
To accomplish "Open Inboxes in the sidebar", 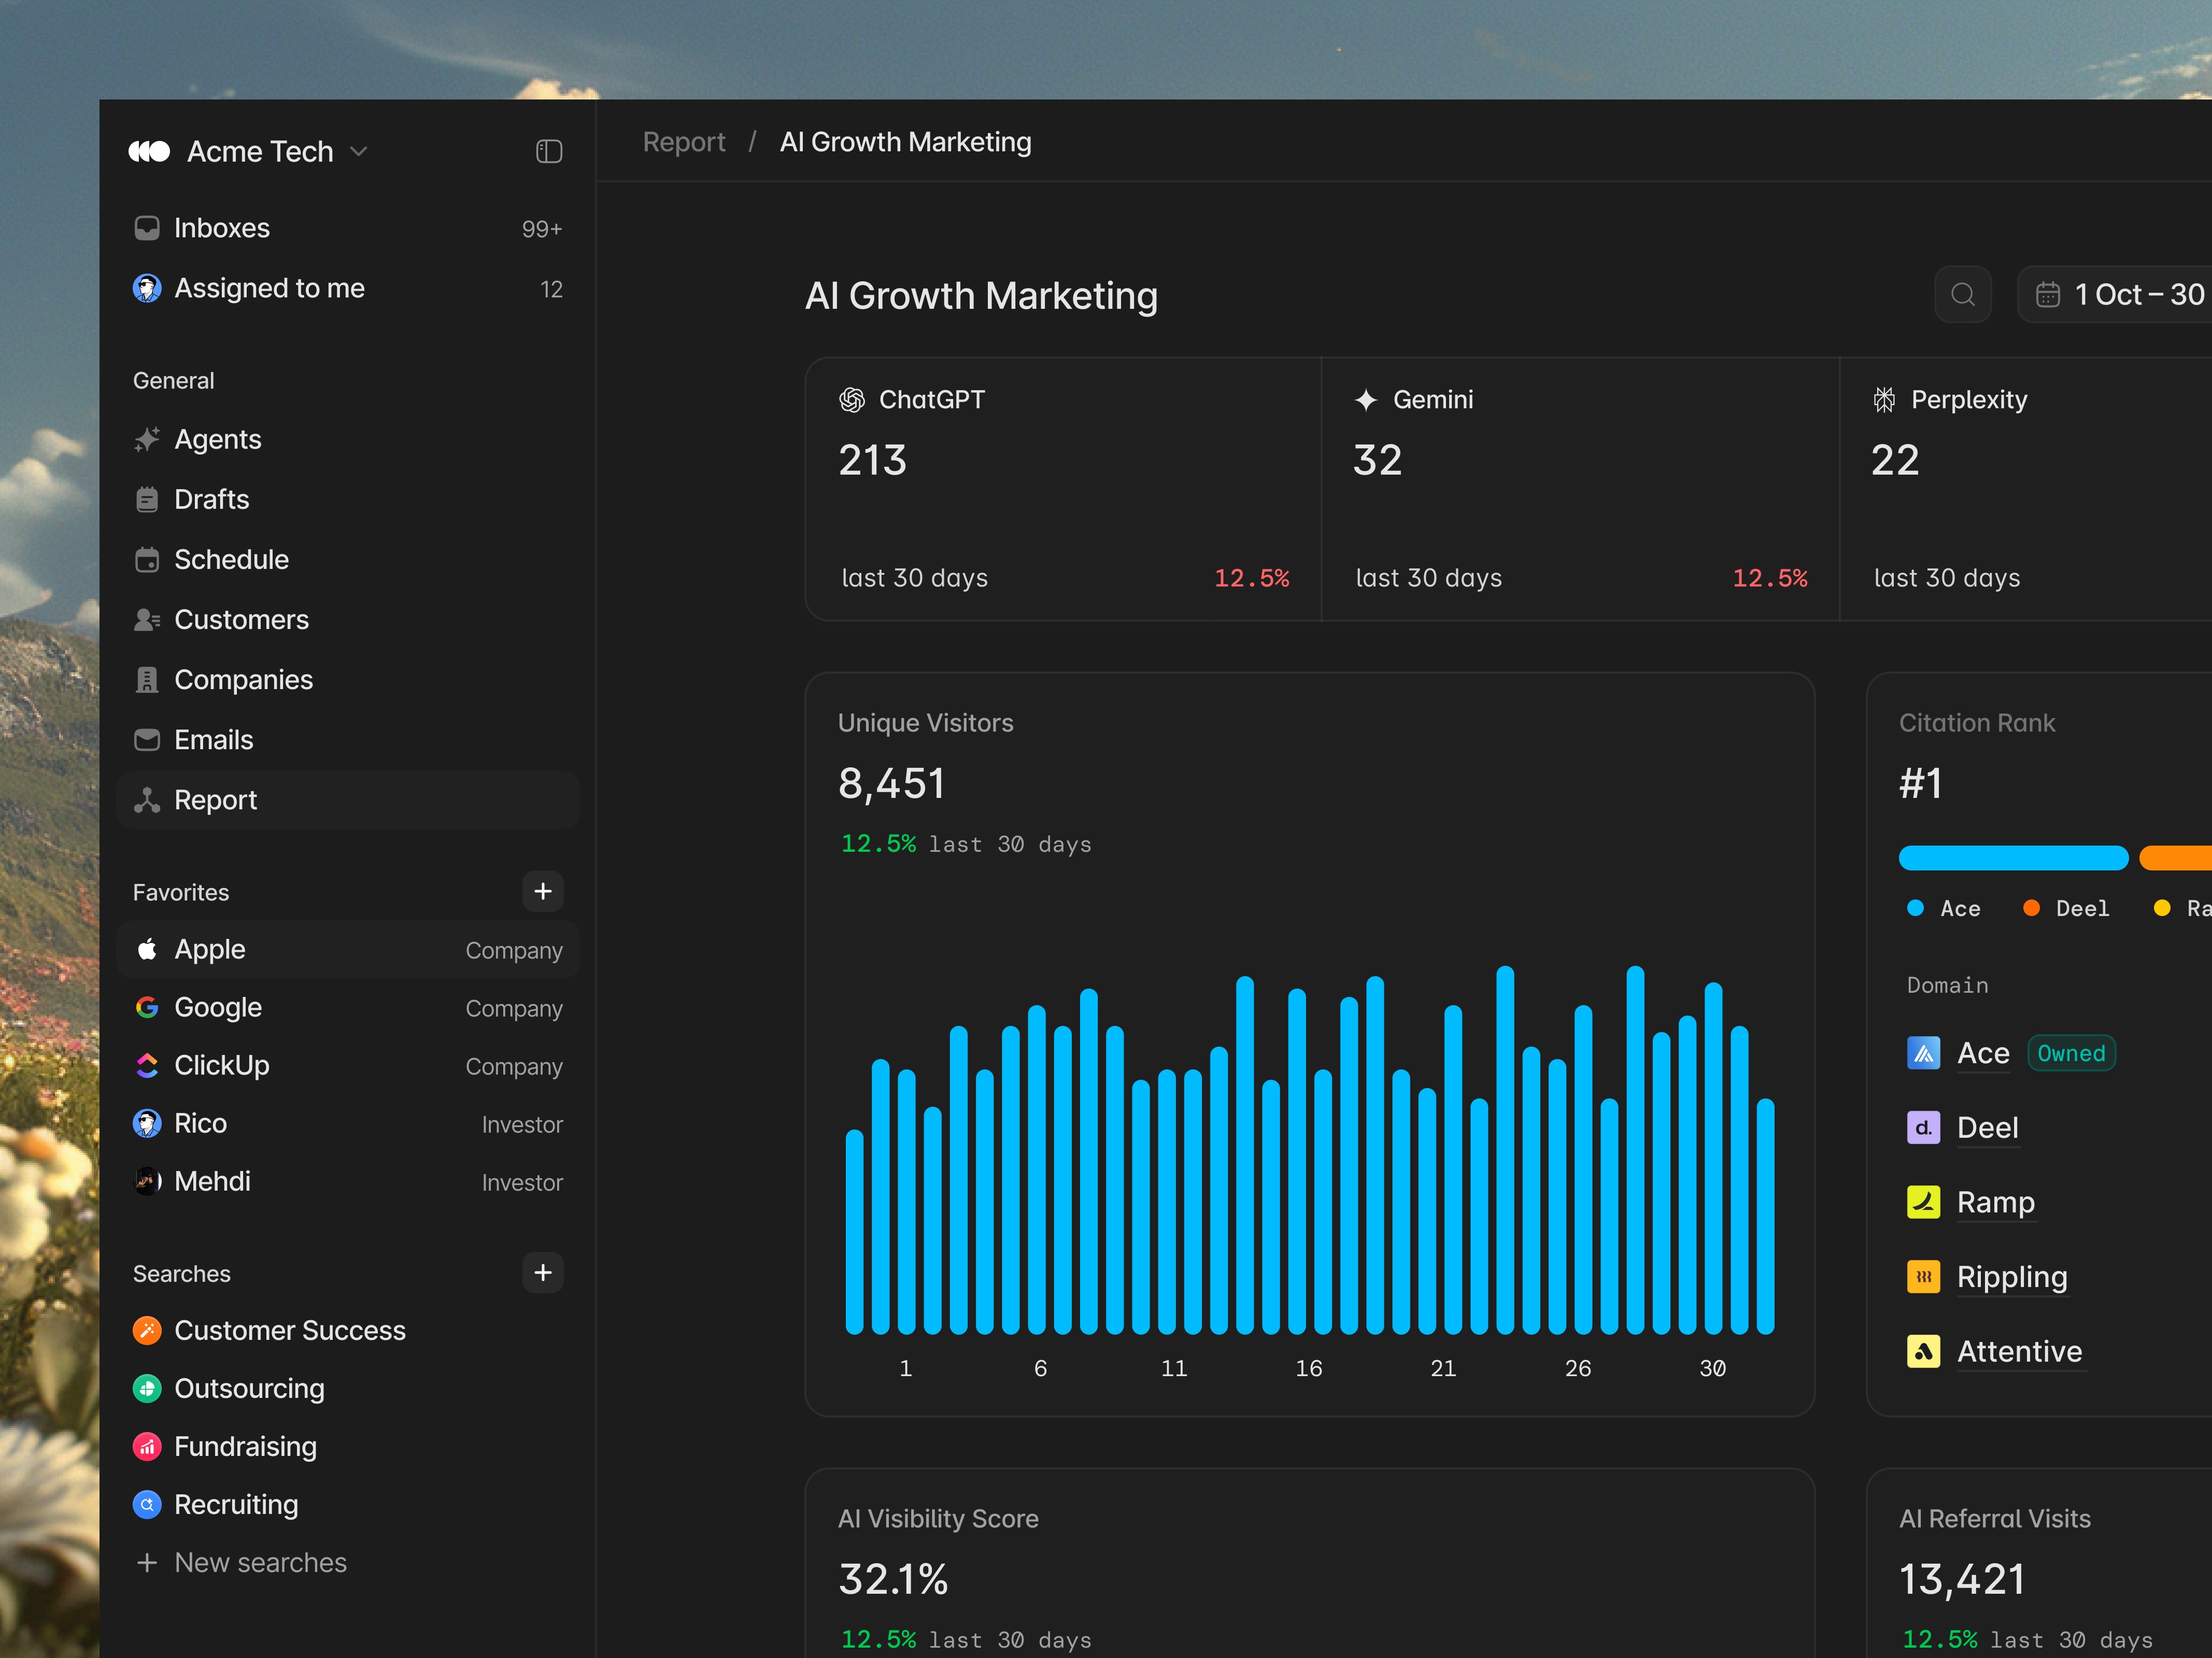I will tap(221, 228).
